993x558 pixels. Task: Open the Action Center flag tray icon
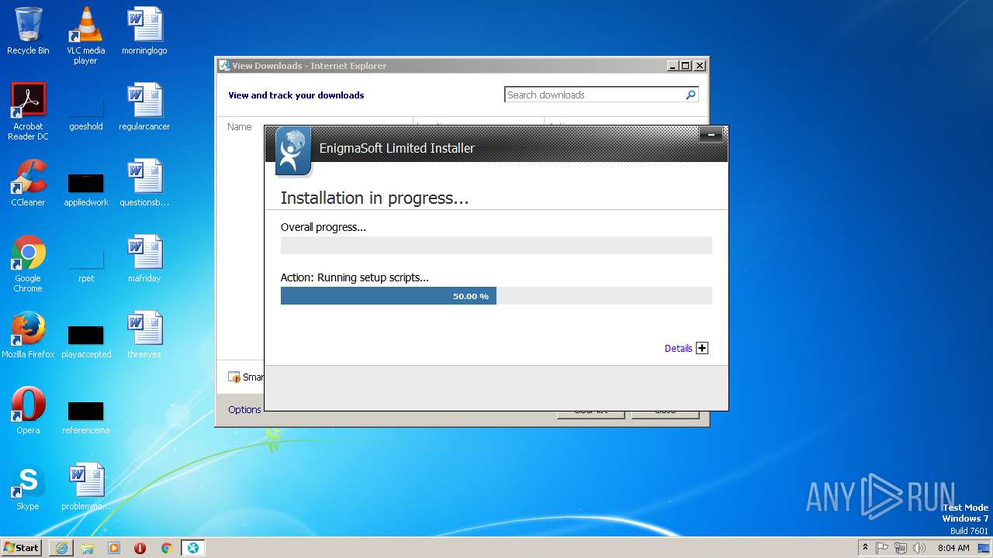click(x=882, y=548)
